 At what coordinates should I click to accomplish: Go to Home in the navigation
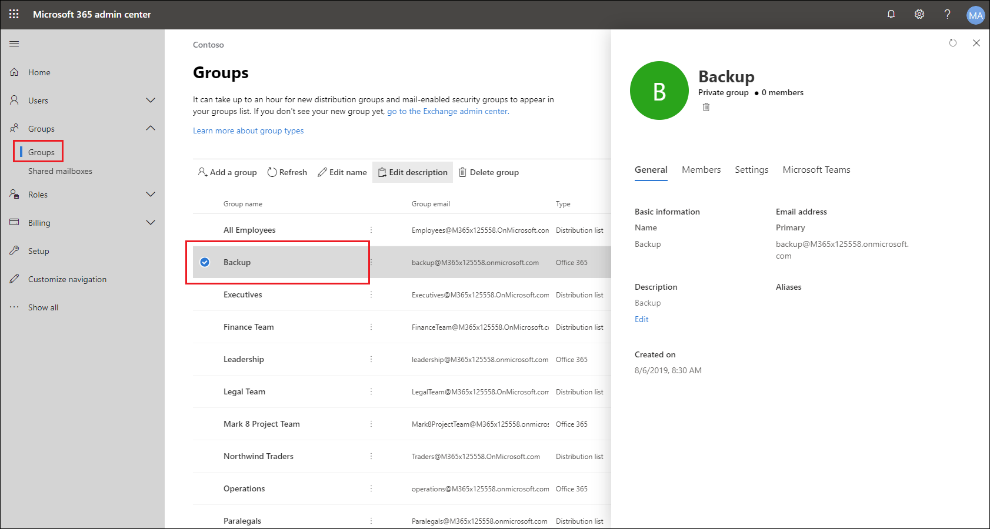pyautogui.click(x=39, y=72)
